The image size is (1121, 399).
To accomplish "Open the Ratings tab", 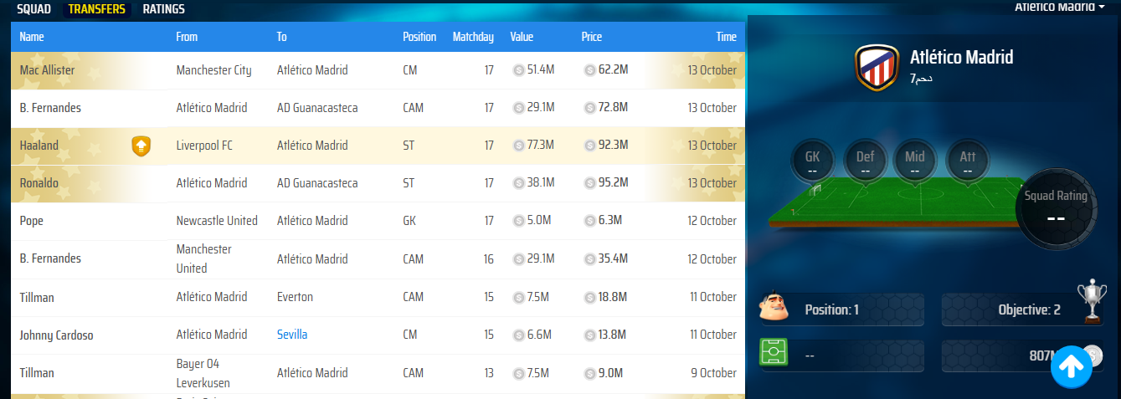I will (x=163, y=9).
